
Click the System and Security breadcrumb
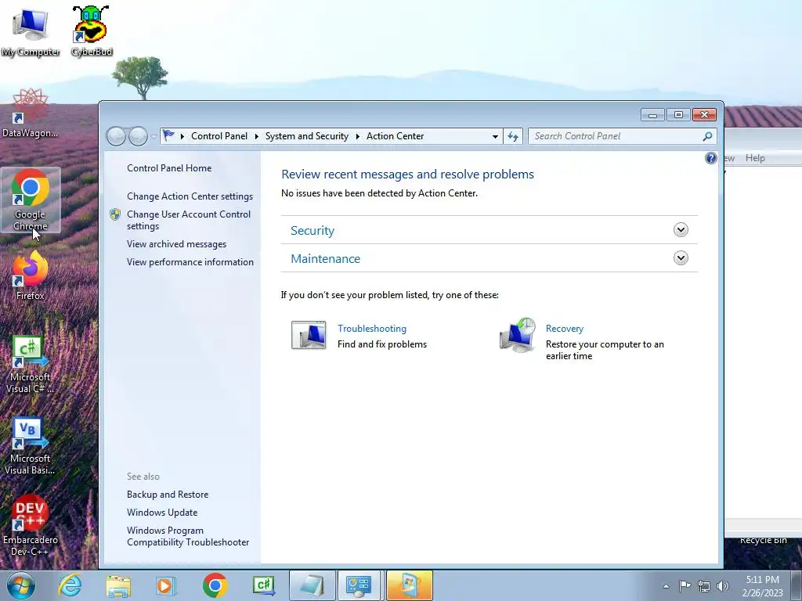point(306,136)
